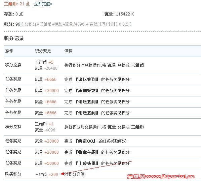201x181 pixels.
Task: Select the 三维币 +5 value
Action: tap(44, 62)
